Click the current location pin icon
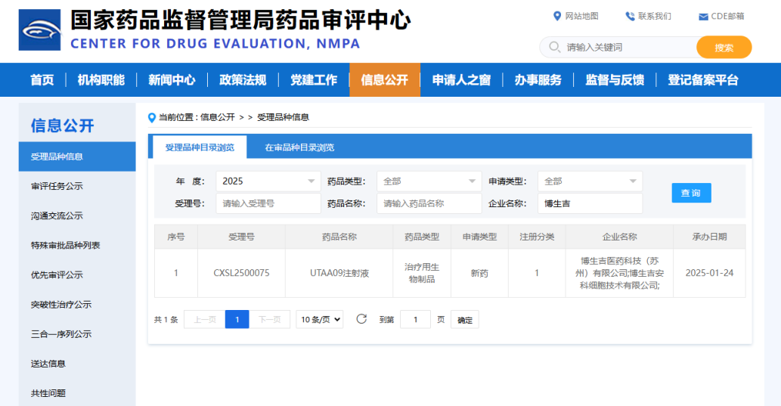 152,117
